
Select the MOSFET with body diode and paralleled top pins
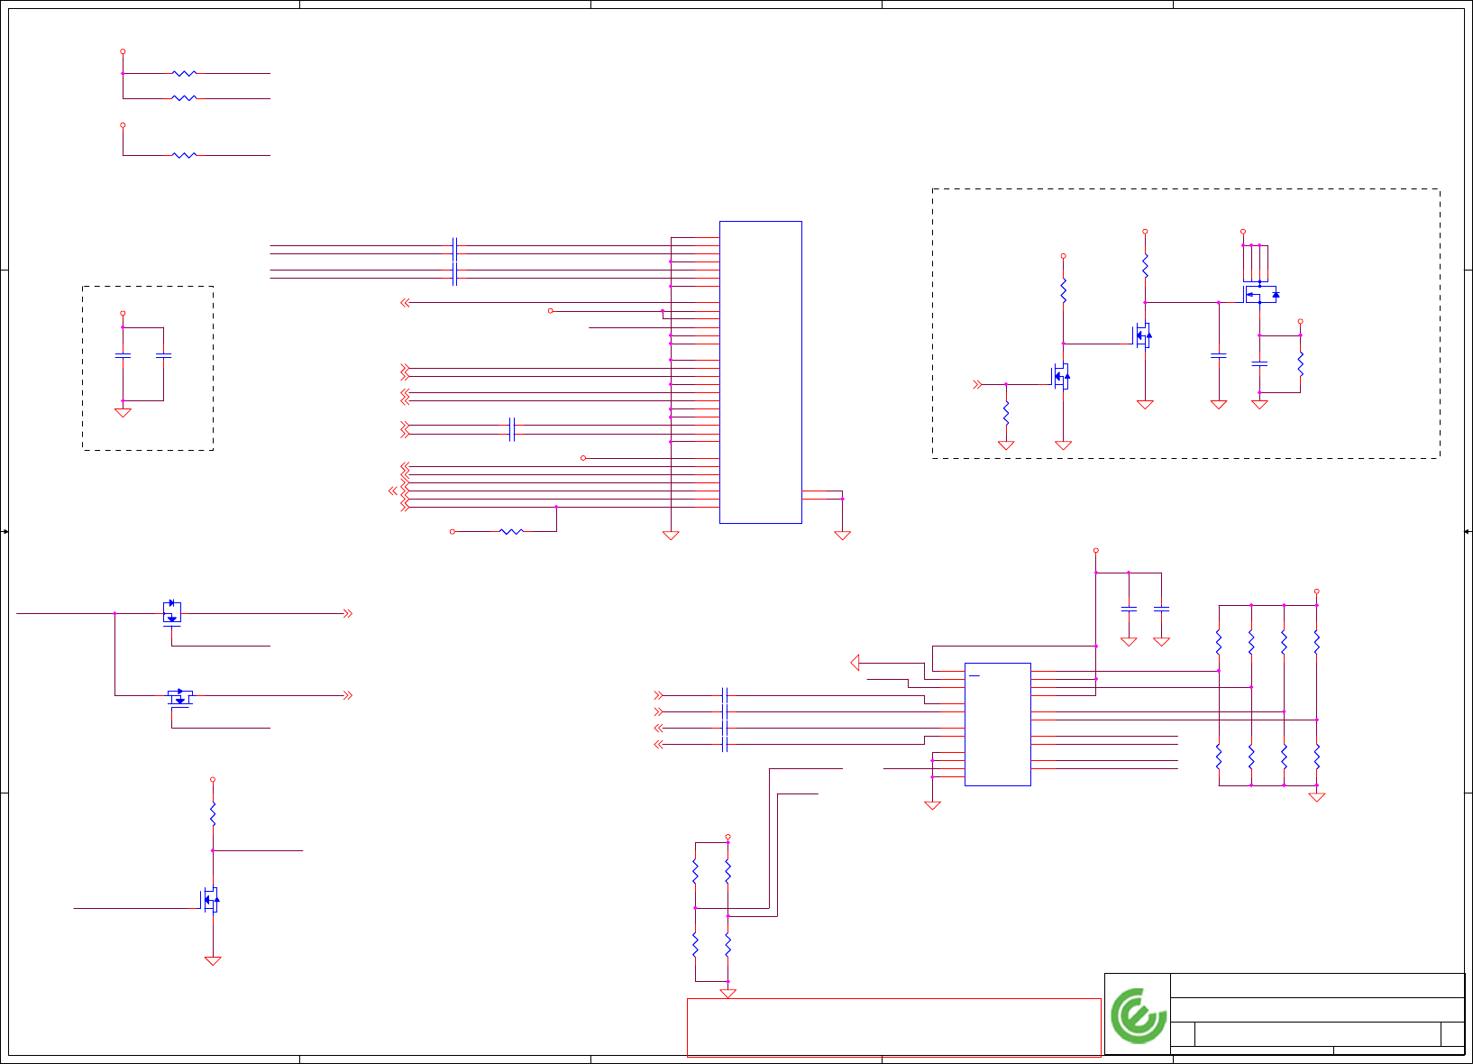point(1260,294)
